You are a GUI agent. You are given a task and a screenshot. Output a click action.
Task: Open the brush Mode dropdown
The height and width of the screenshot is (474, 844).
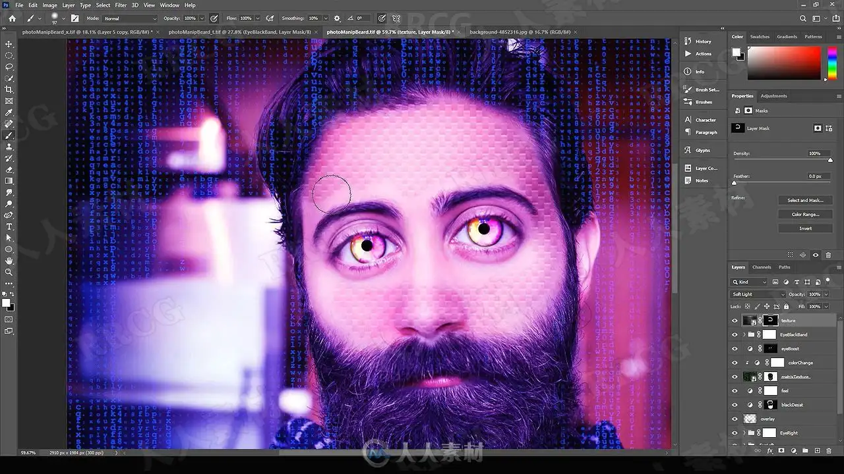[130, 18]
